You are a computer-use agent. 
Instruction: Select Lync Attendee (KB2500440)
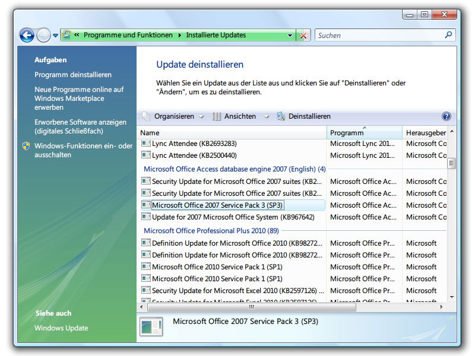[x=194, y=155]
